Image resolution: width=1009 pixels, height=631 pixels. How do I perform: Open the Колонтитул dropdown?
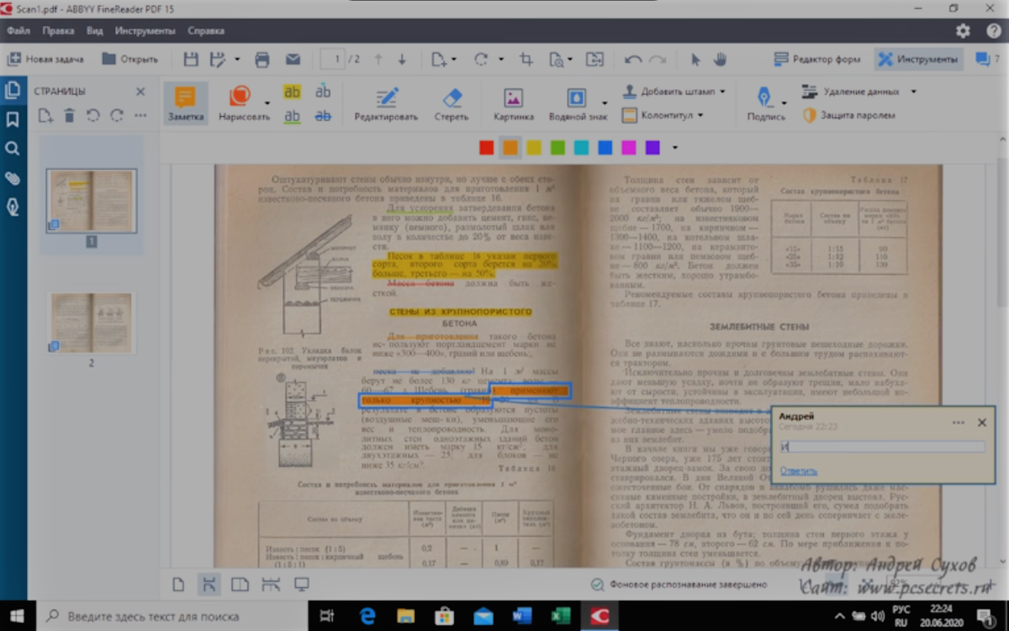[700, 115]
